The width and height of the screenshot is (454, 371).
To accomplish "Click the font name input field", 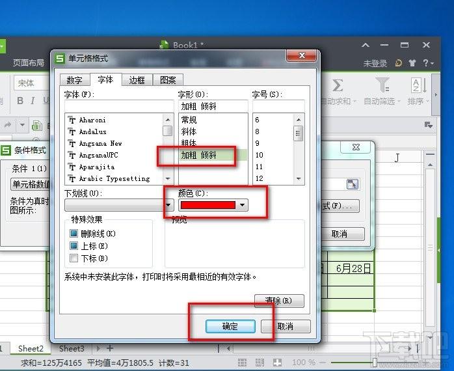I will click(119, 106).
